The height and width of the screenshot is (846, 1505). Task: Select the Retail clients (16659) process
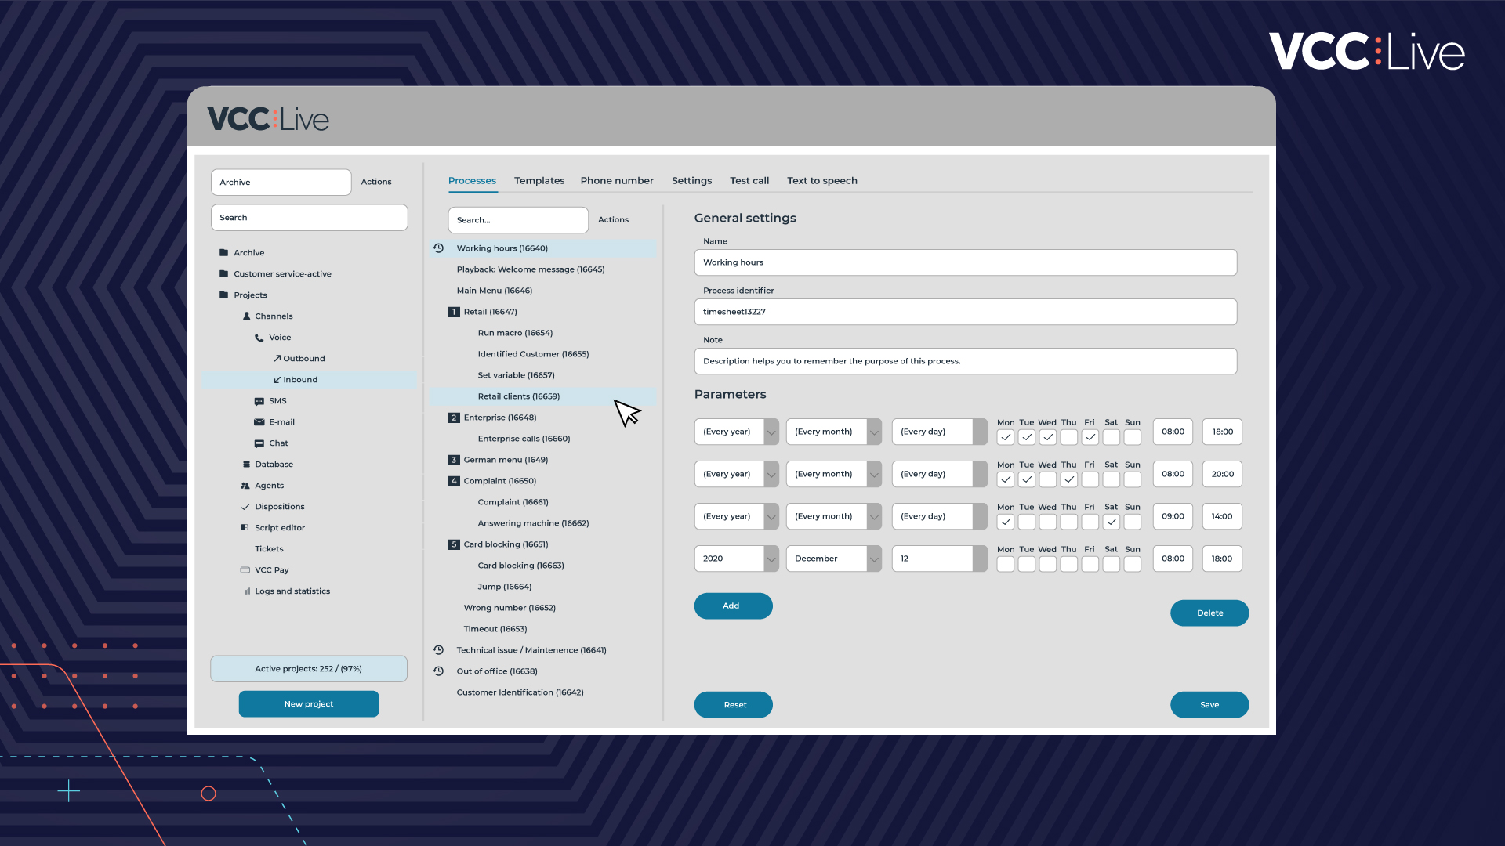coord(519,396)
